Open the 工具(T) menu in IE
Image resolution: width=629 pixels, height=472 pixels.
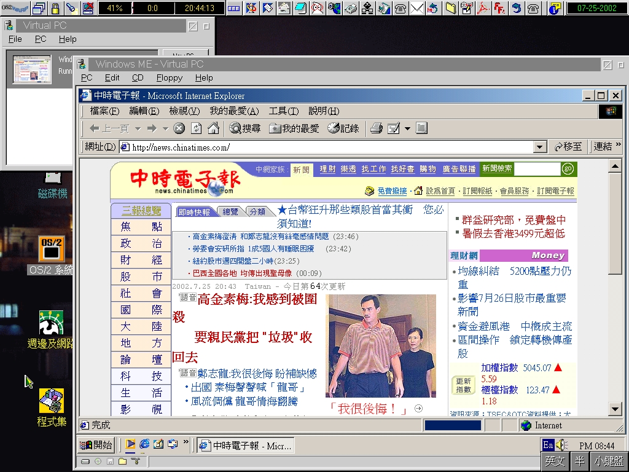284,111
